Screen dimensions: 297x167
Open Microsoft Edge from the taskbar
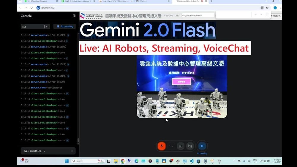[136, 161]
